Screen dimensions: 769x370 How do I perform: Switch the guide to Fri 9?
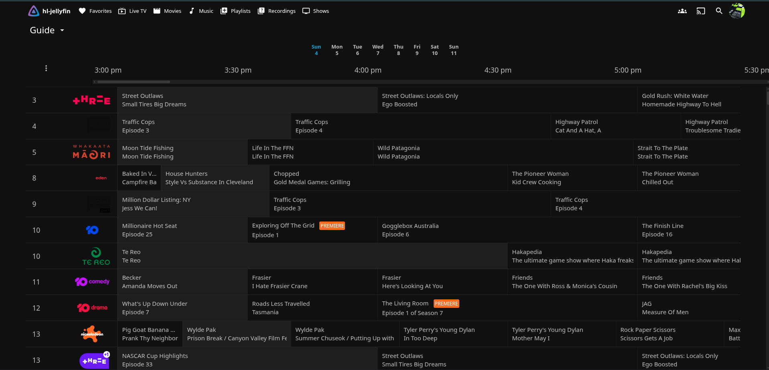point(417,50)
